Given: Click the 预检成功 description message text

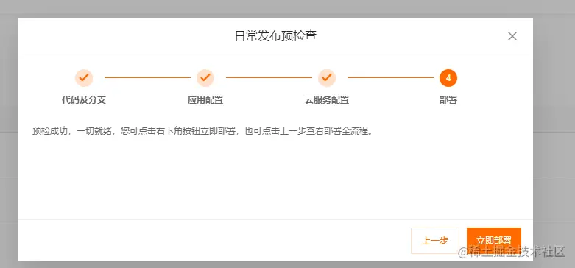Looking at the screenshot, I should (203, 131).
